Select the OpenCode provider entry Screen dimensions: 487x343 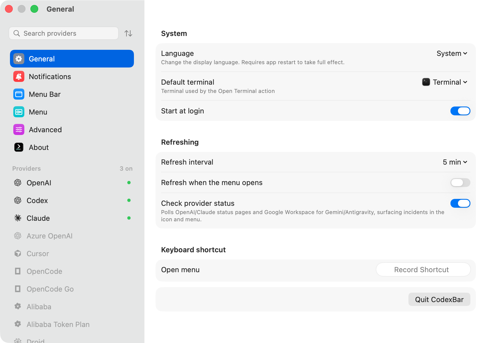(x=72, y=271)
